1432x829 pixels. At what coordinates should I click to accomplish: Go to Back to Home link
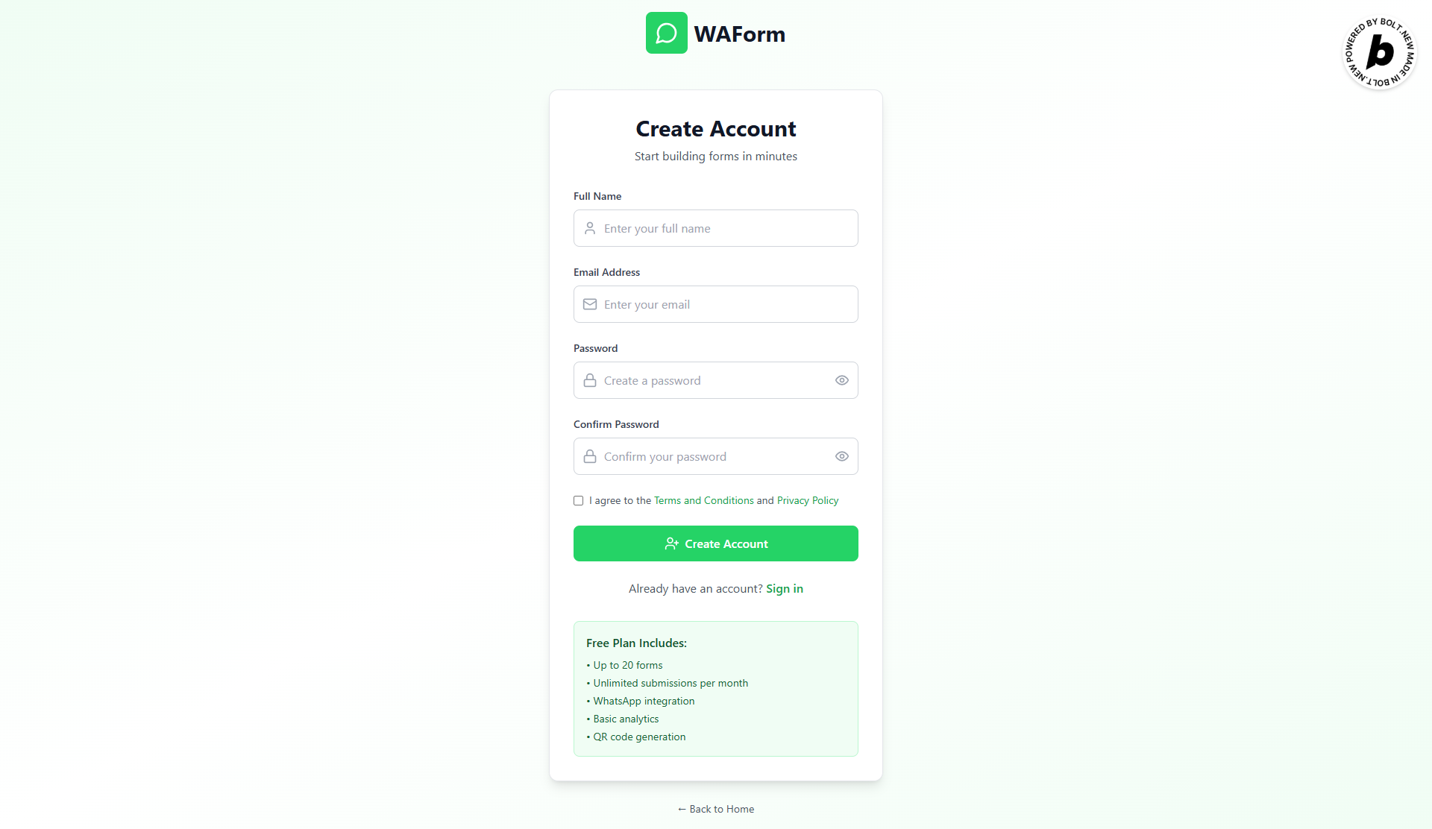(x=716, y=809)
